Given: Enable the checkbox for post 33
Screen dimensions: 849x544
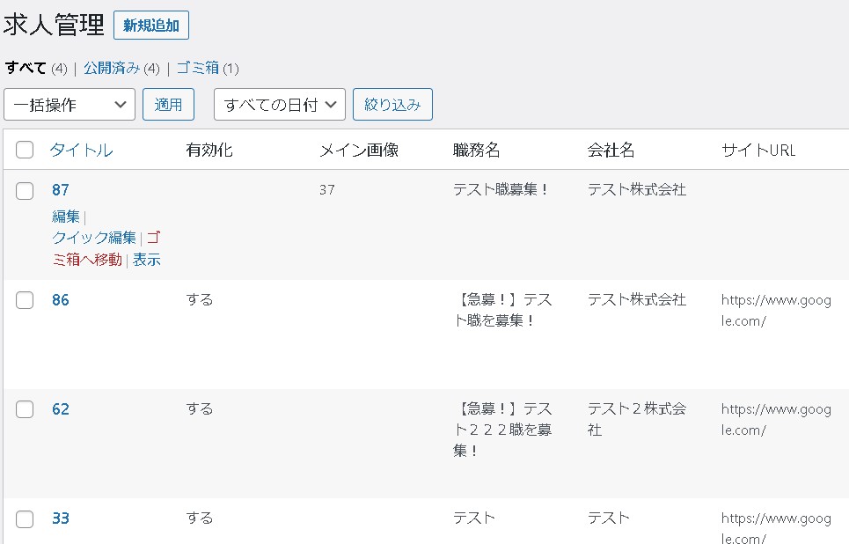Looking at the screenshot, I should coord(25,518).
